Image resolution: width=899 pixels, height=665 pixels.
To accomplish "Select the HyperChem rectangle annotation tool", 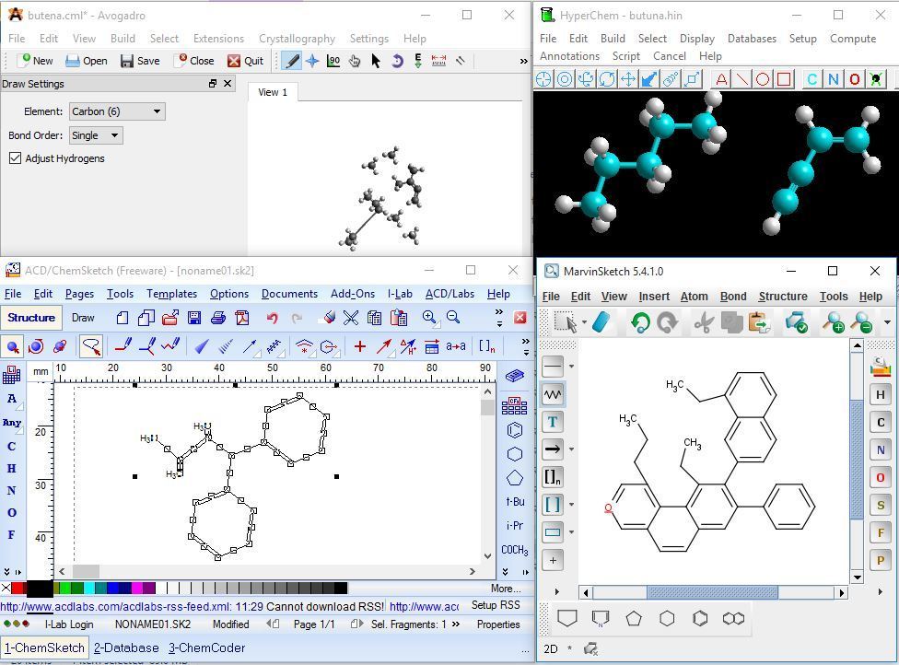I will 785,79.
